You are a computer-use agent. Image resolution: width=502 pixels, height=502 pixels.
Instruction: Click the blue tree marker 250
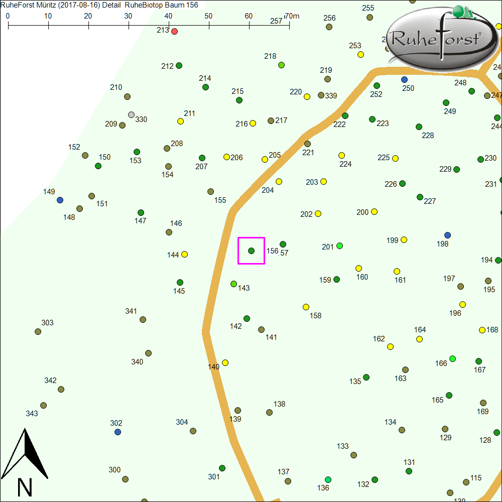click(404, 79)
